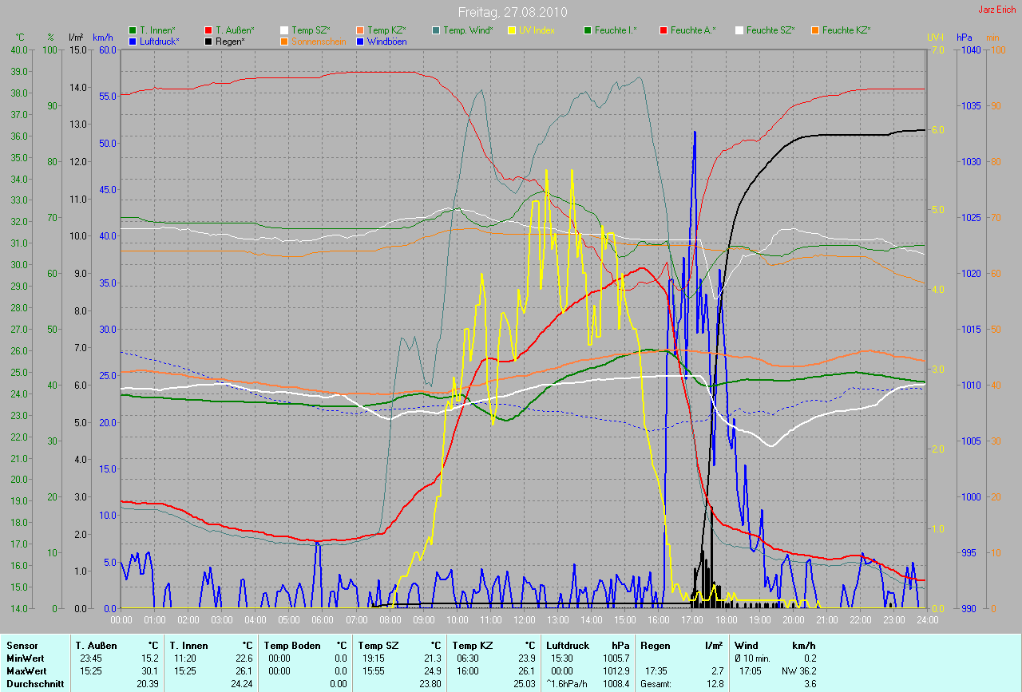Click the T. Außen minimum value '15.2'

tap(150, 658)
